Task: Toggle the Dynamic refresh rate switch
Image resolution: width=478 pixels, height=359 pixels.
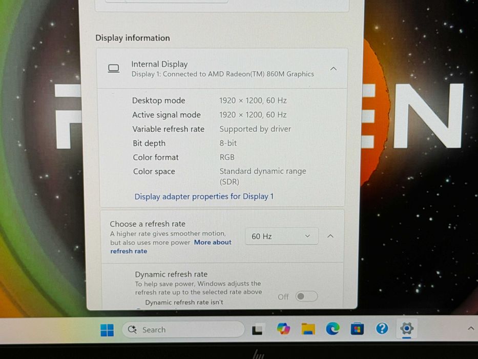Action: [x=306, y=296]
